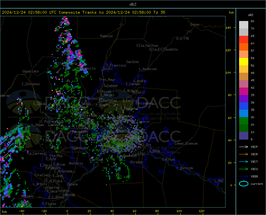Viewport: 266px width, 215px height.
Task: Click the 'Divisadero' map label
Action: (144, 103)
